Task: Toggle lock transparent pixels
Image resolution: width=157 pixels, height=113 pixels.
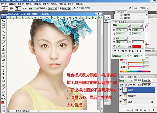Action: 126,85
